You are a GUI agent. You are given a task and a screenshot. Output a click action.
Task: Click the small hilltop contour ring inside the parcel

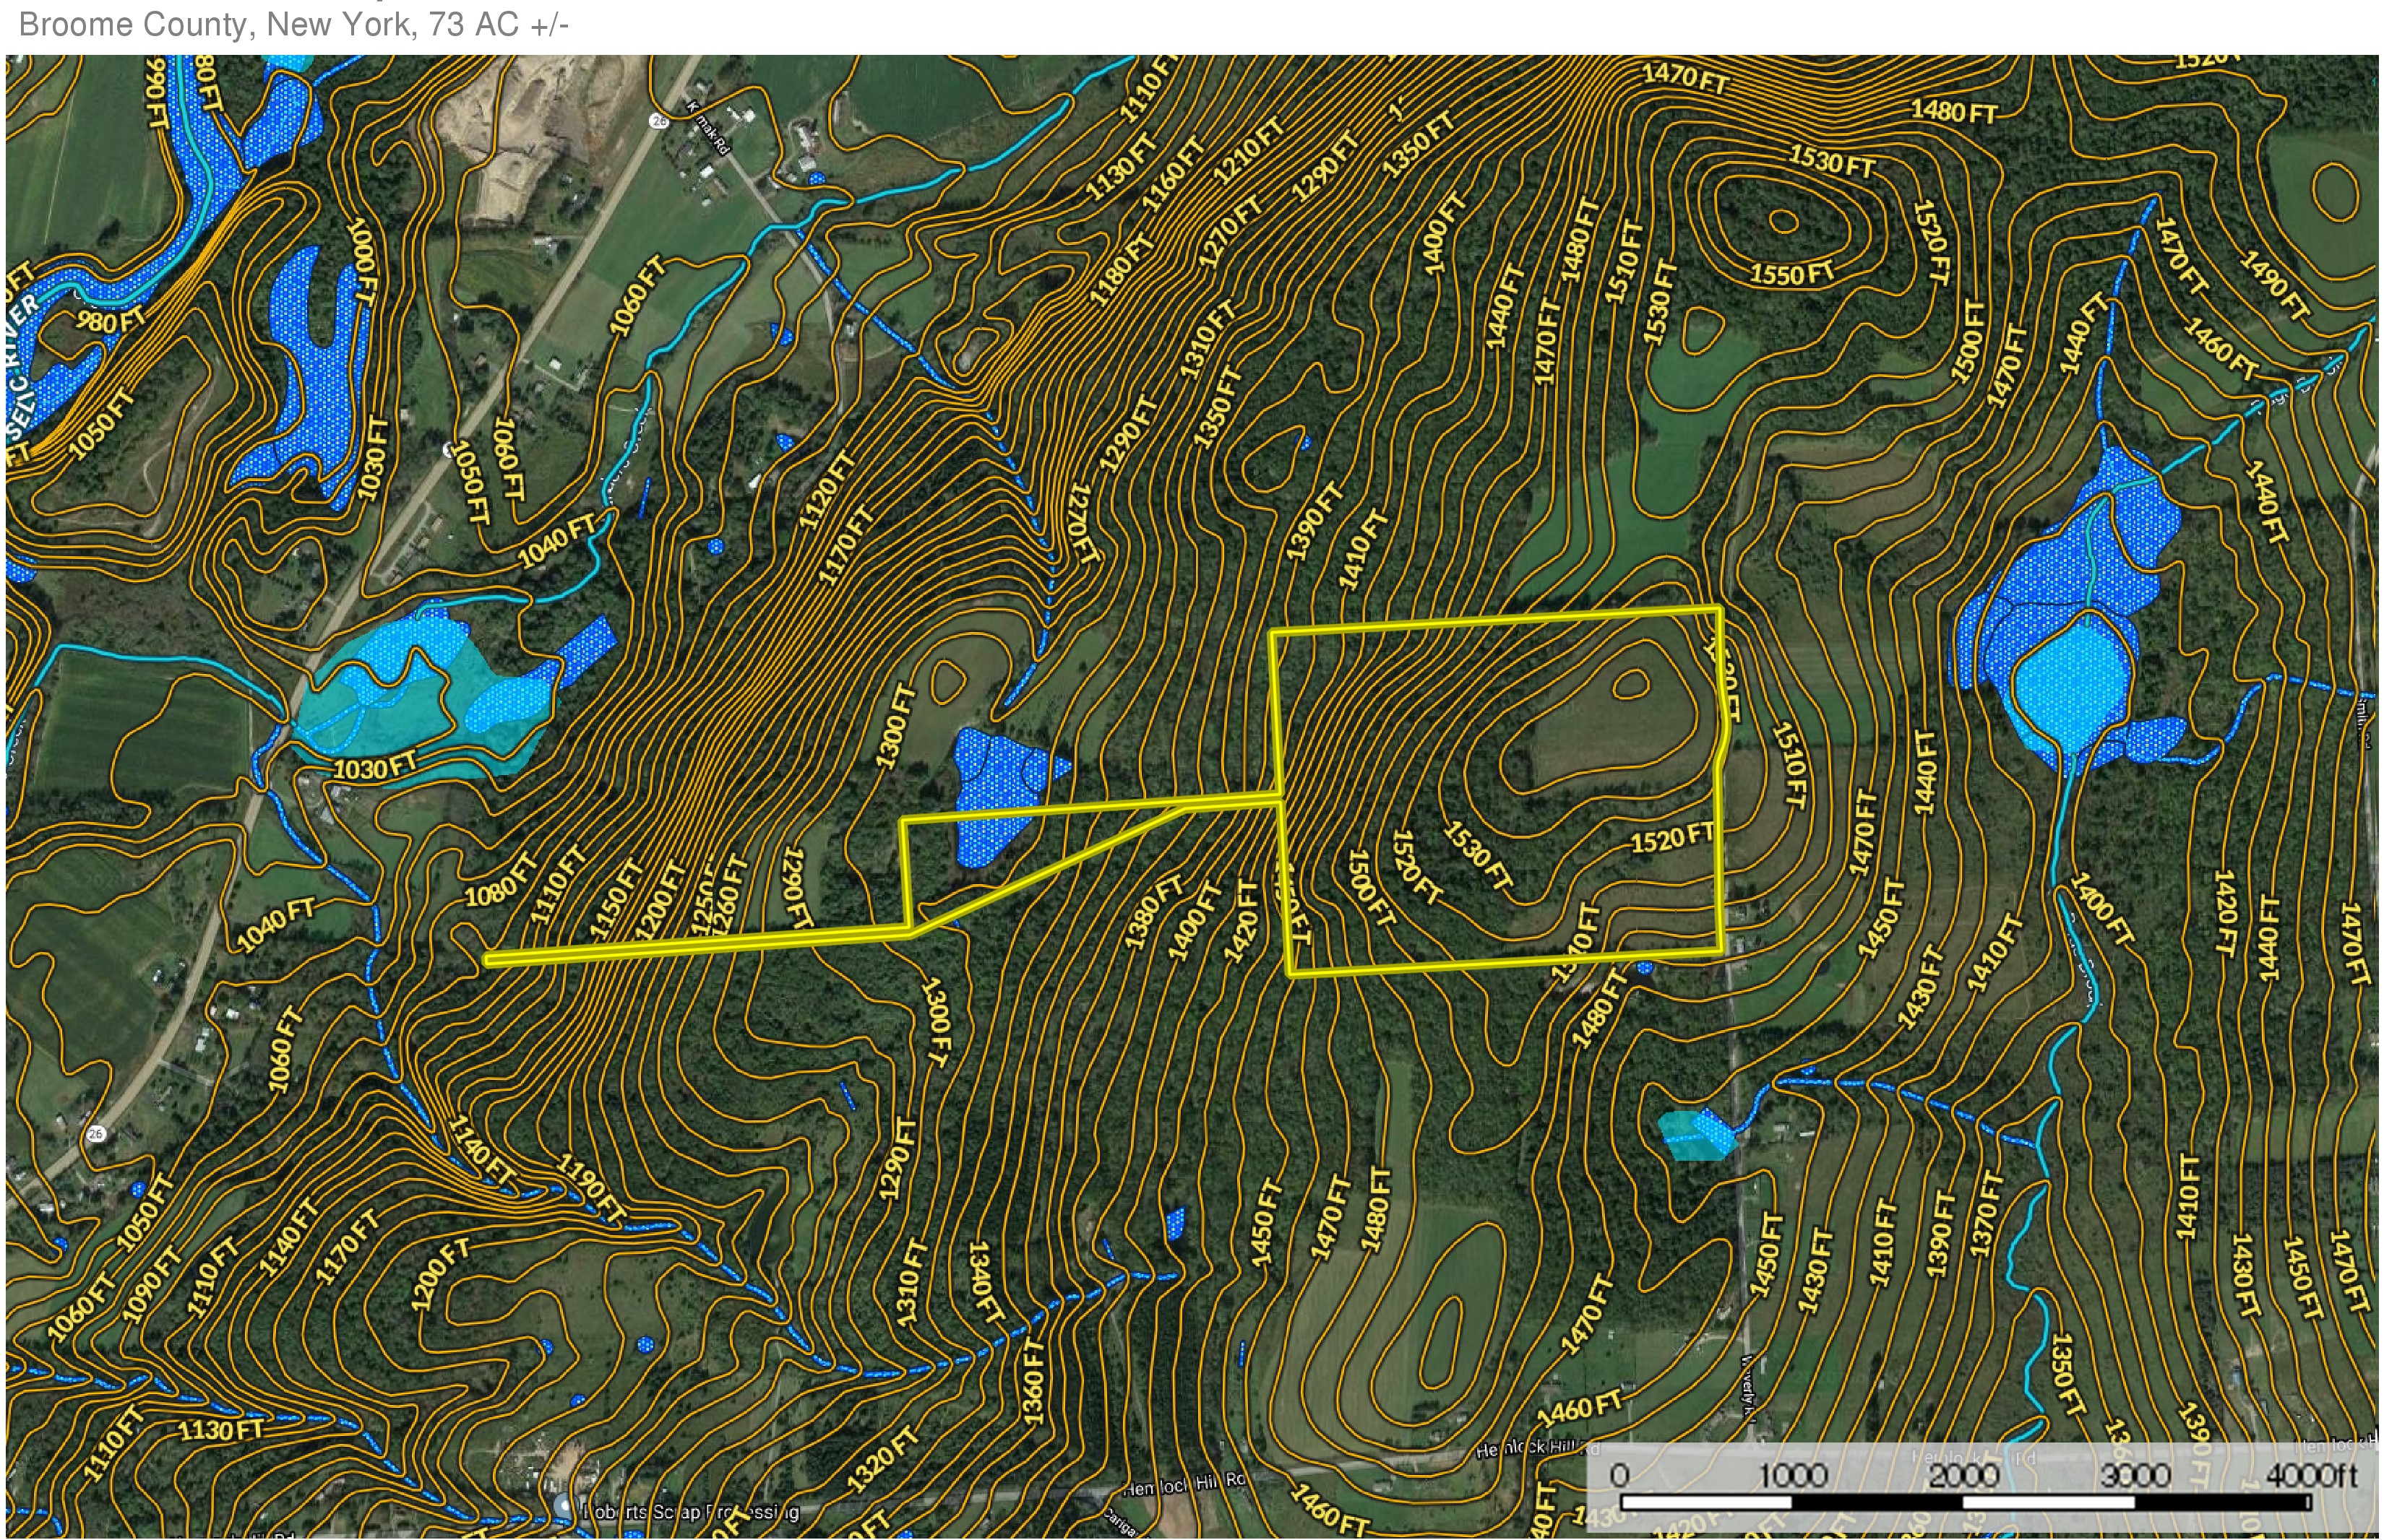tap(1631, 684)
